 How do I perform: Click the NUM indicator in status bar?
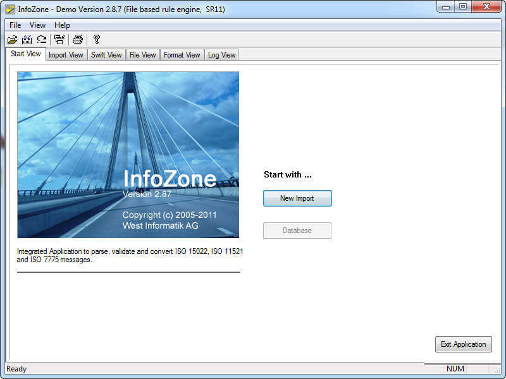coord(455,369)
